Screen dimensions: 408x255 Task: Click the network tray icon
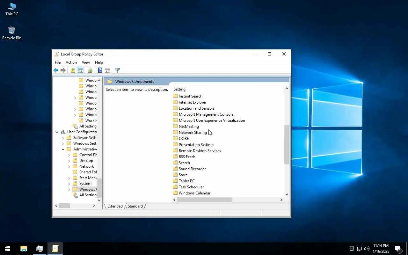coord(359,249)
